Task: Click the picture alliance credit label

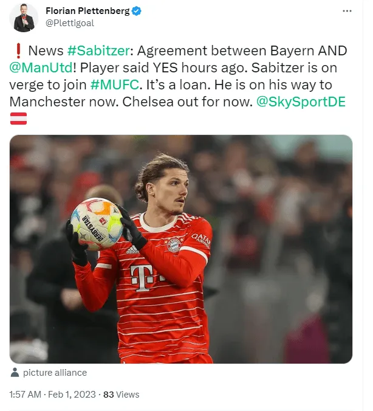Action: tap(55, 373)
